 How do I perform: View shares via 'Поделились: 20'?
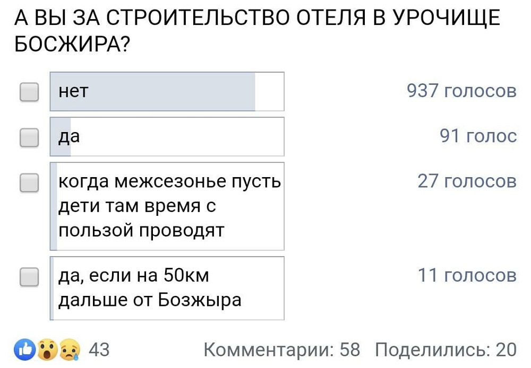pos(445,350)
